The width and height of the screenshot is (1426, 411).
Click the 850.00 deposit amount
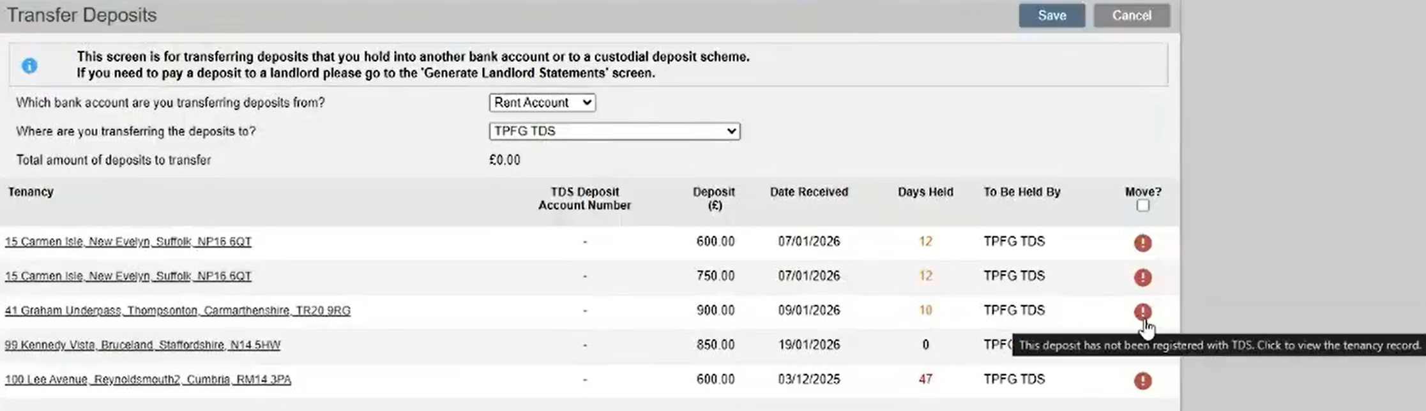[715, 345]
